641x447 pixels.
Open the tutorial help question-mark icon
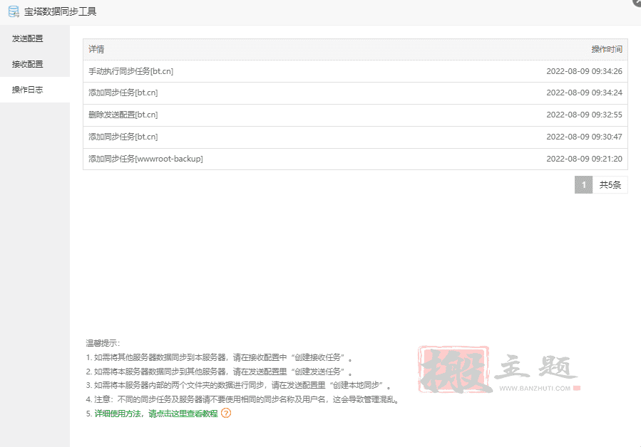pos(226,413)
